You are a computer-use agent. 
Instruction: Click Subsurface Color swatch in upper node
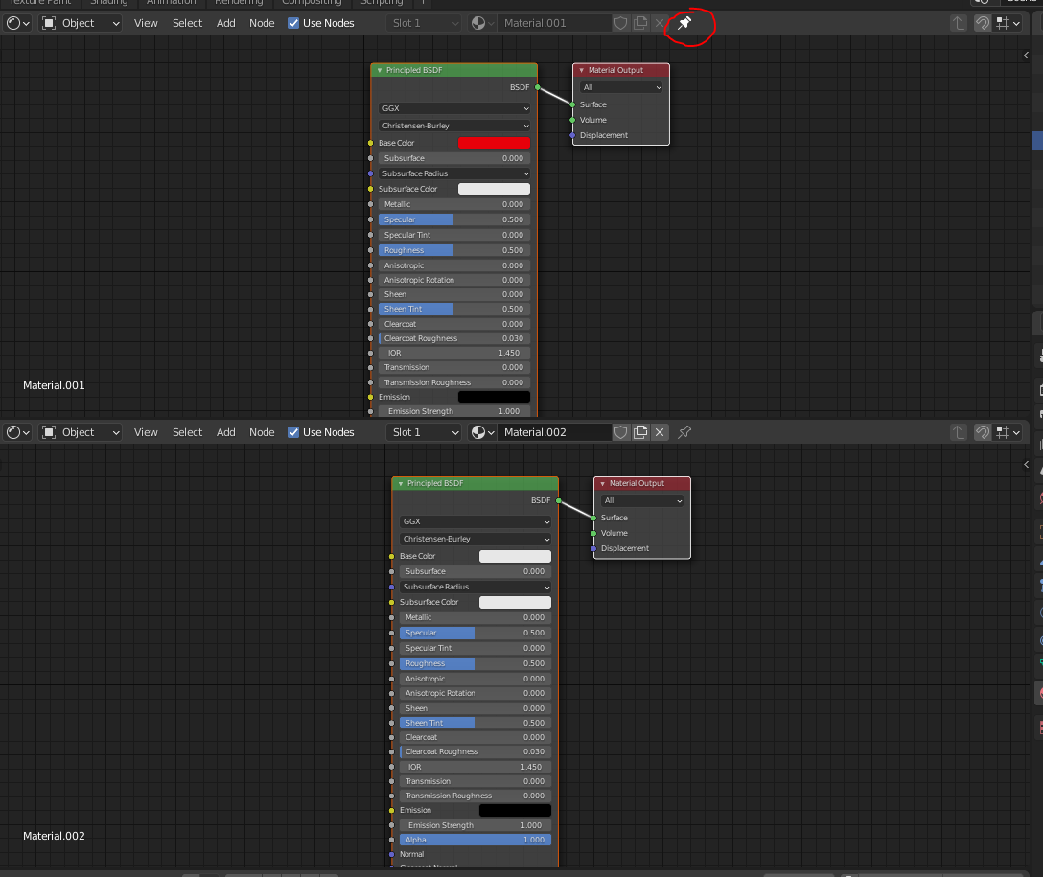click(495, 189)
